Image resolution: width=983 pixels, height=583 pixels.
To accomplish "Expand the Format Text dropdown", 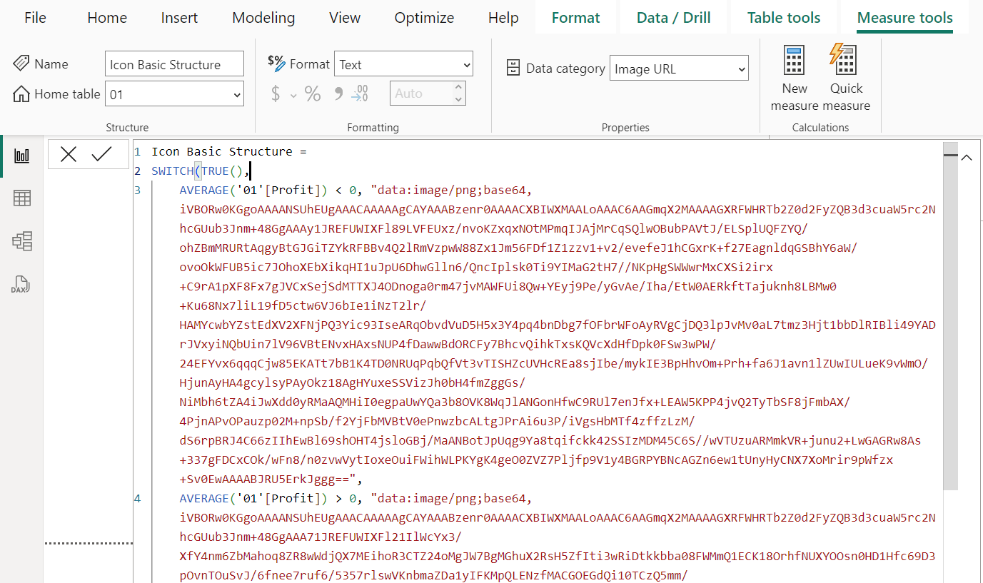I will click(x=403, y=64).
